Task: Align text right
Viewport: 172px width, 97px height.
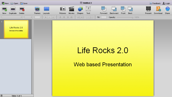Action: coord(68,17)
